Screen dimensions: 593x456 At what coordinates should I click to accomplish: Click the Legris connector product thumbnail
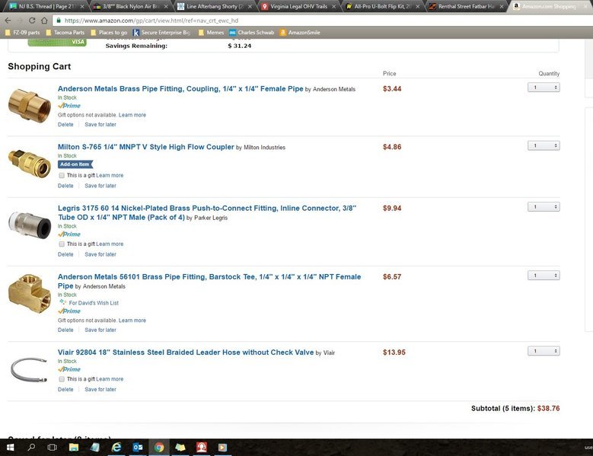[x=30, y=225]
